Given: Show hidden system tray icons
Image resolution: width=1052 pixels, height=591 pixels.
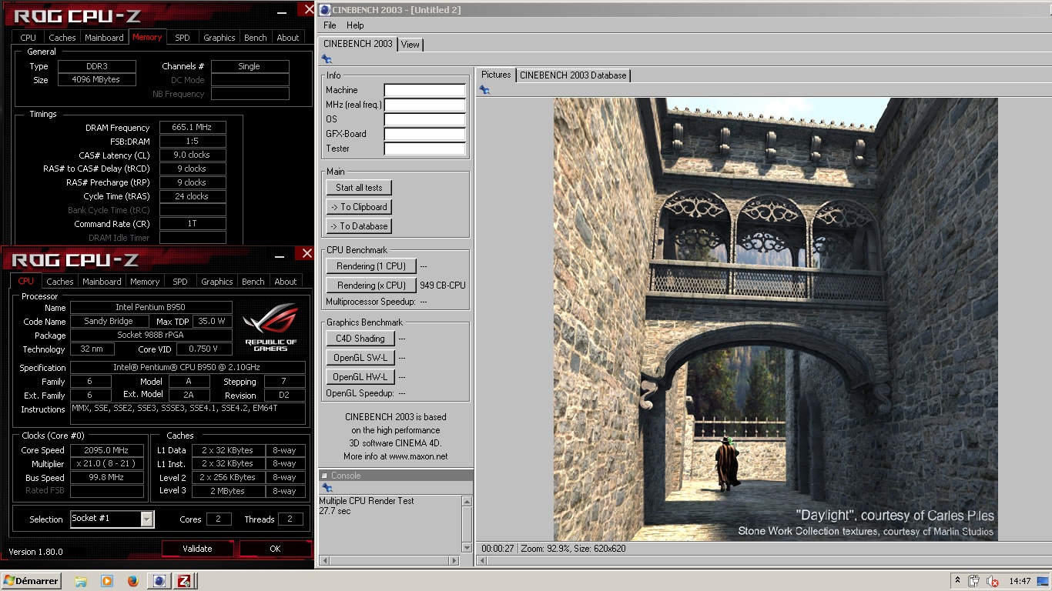Looking at the screenshot, I should tap(957, 581).
